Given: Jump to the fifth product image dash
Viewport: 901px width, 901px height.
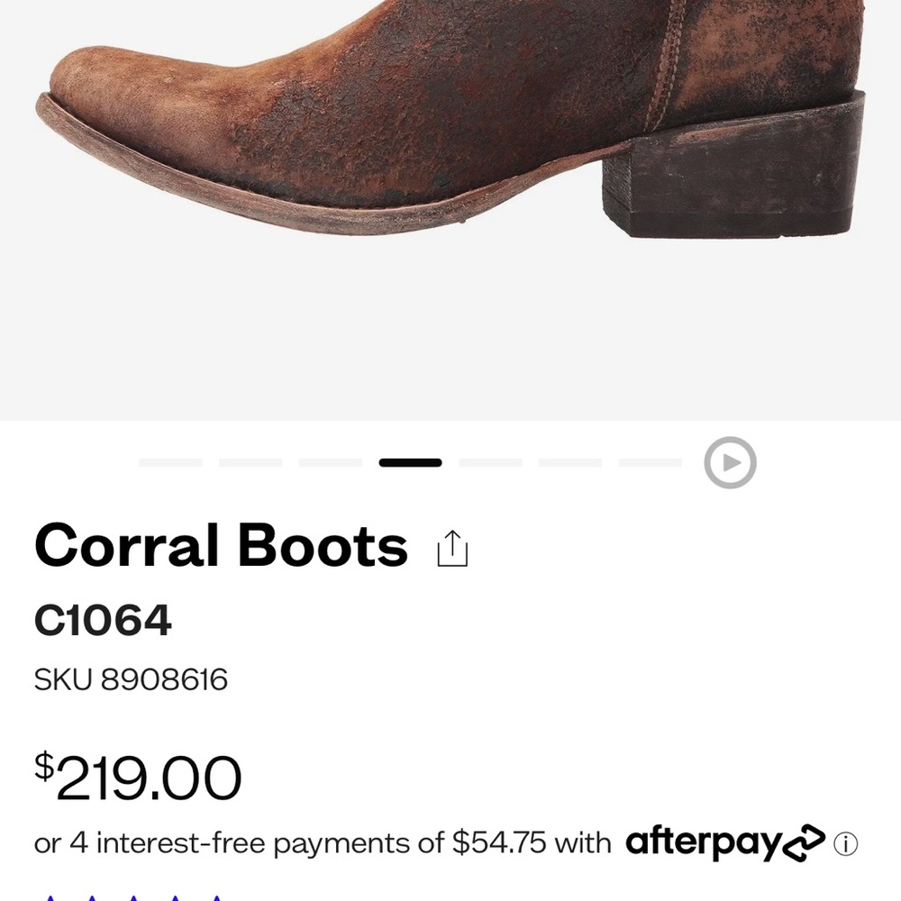Looking at the screenshot, I should pyautogui.click(x=491, y=462).
